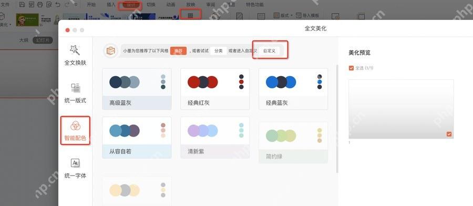473x206 pixels.
Task: Choose the yellow and grey color scheme card
Action: (x=137, y=191)
